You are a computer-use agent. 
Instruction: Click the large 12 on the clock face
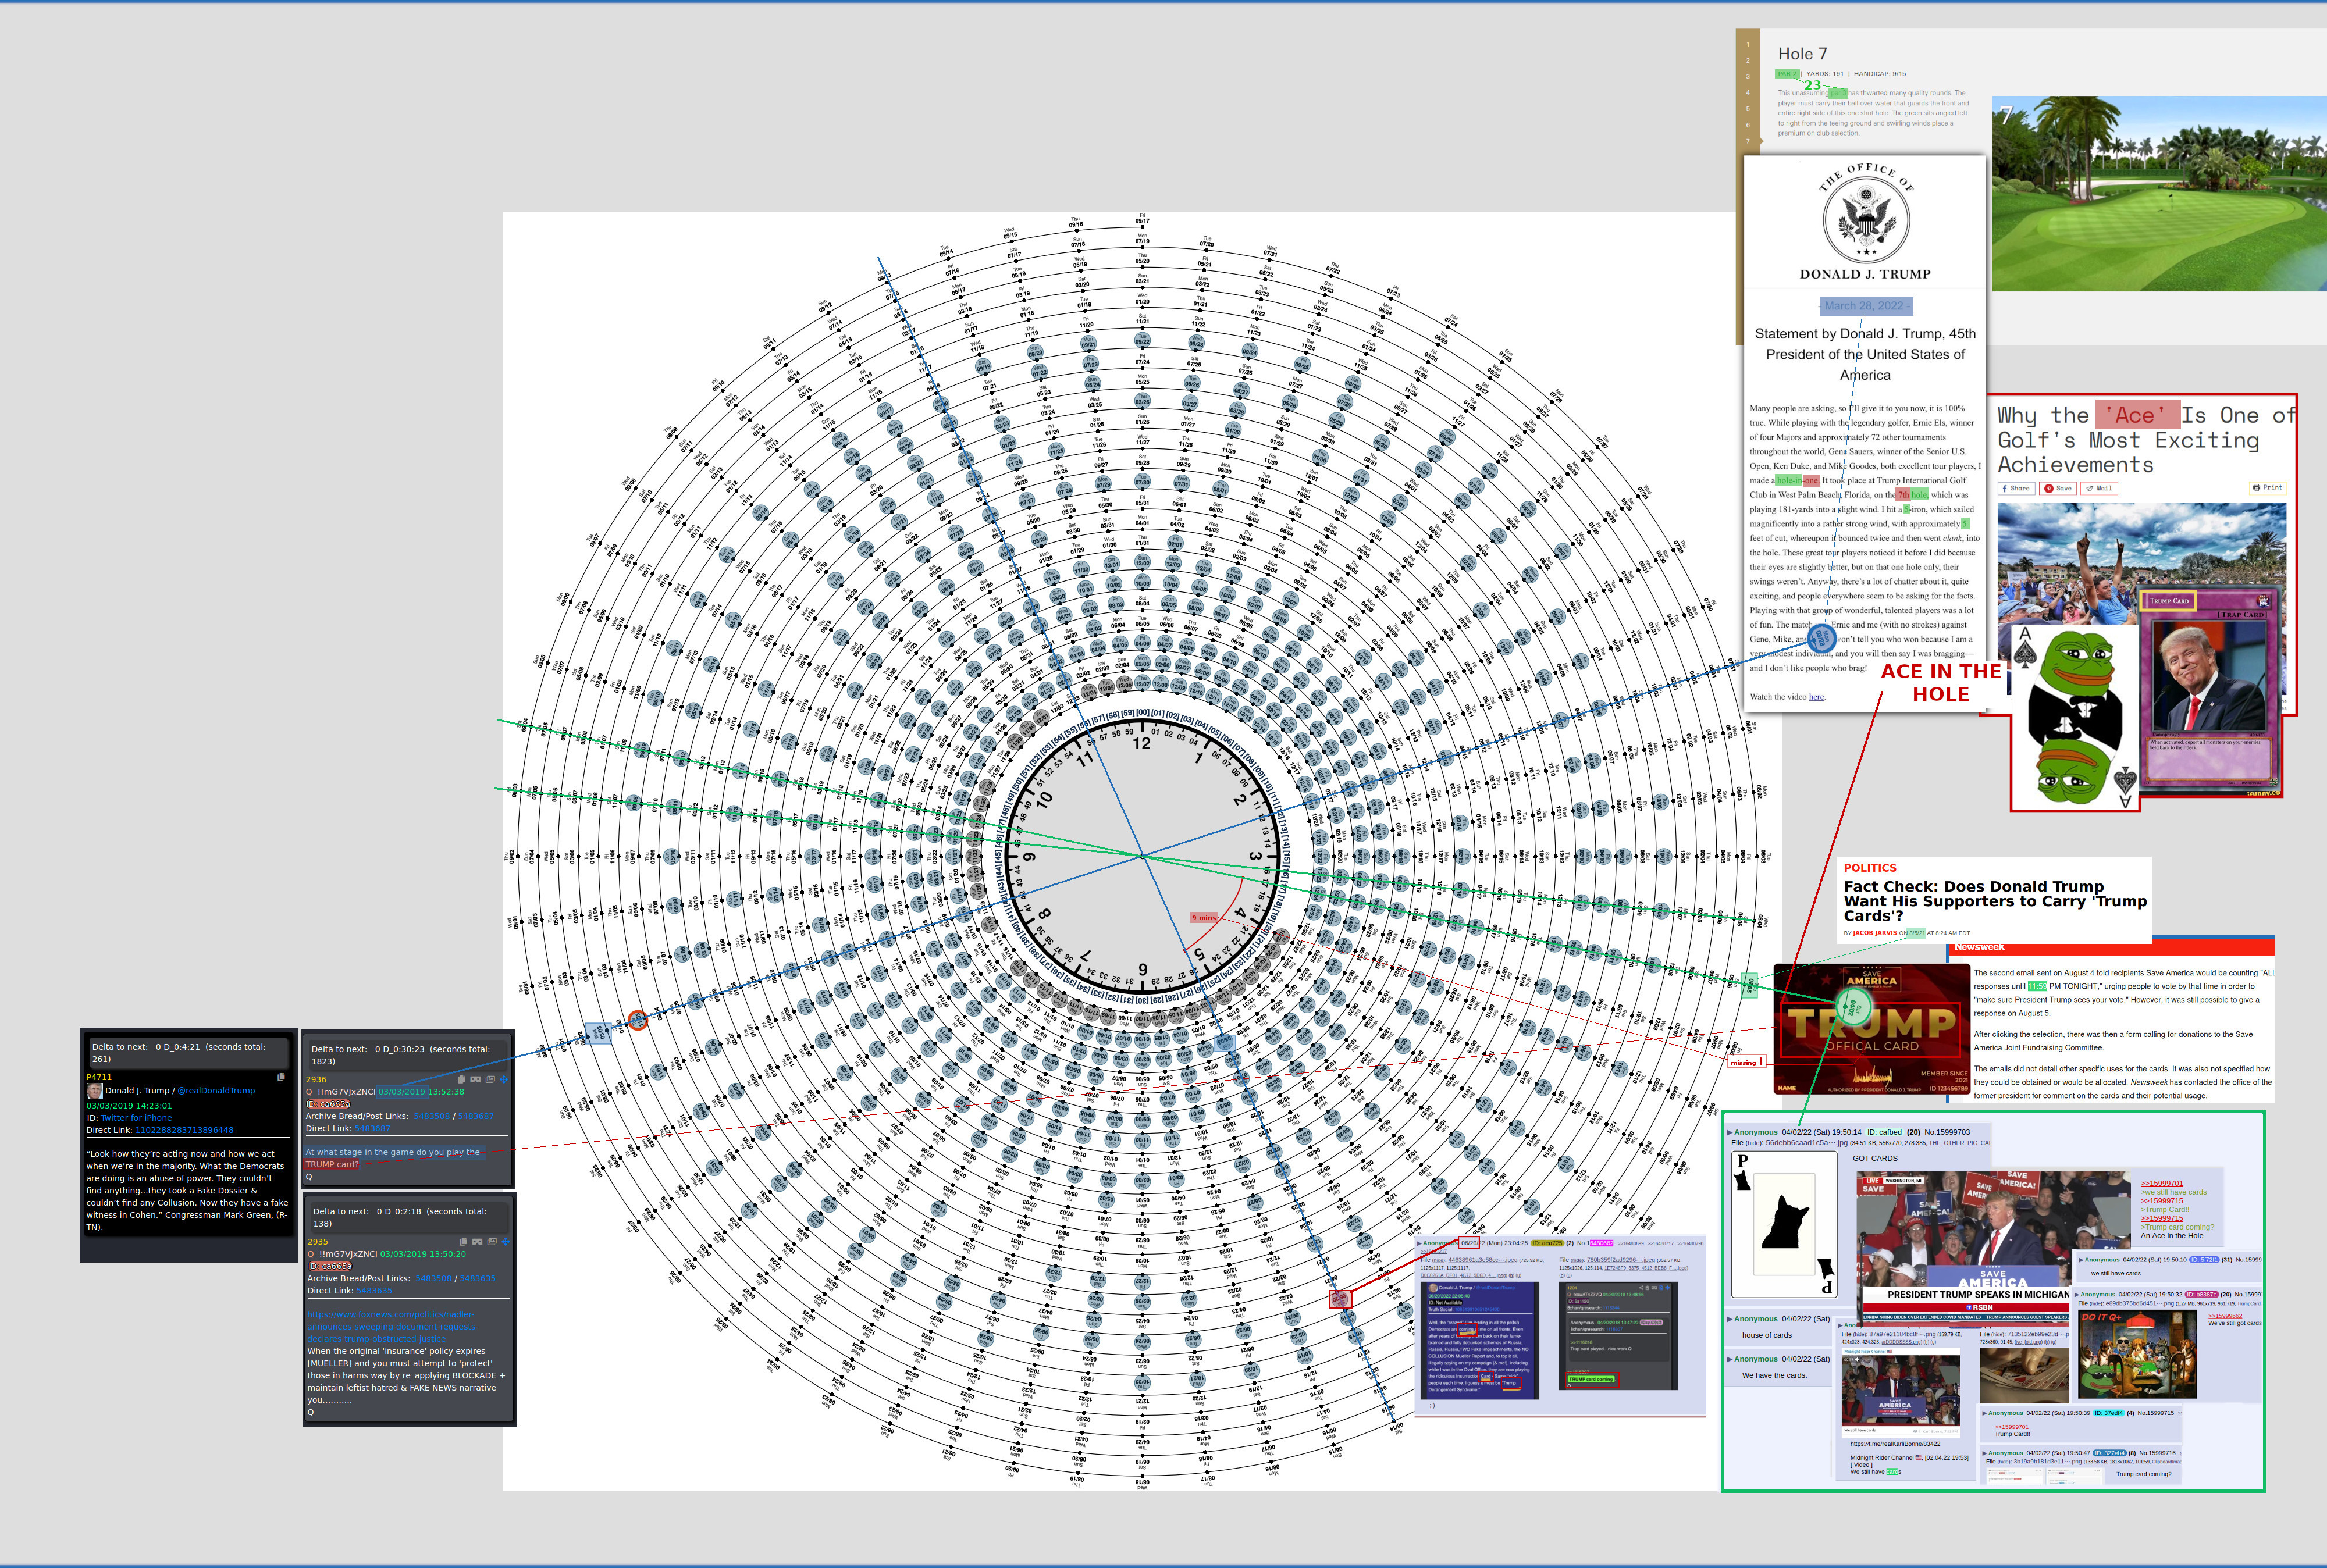tap(1141, 743)
